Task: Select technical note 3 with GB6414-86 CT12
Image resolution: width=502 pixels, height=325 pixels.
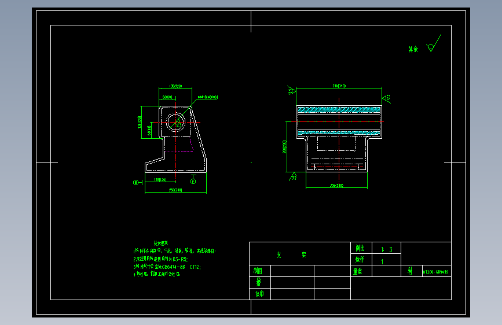Action: [167, 267]
